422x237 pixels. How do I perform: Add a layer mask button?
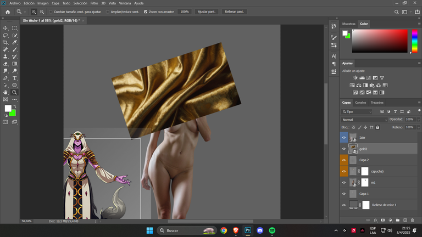382,220
